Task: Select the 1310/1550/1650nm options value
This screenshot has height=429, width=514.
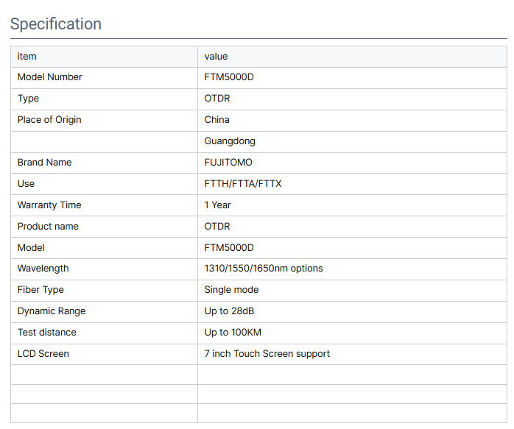Action: pyautogui.click(x=263, y=269)
